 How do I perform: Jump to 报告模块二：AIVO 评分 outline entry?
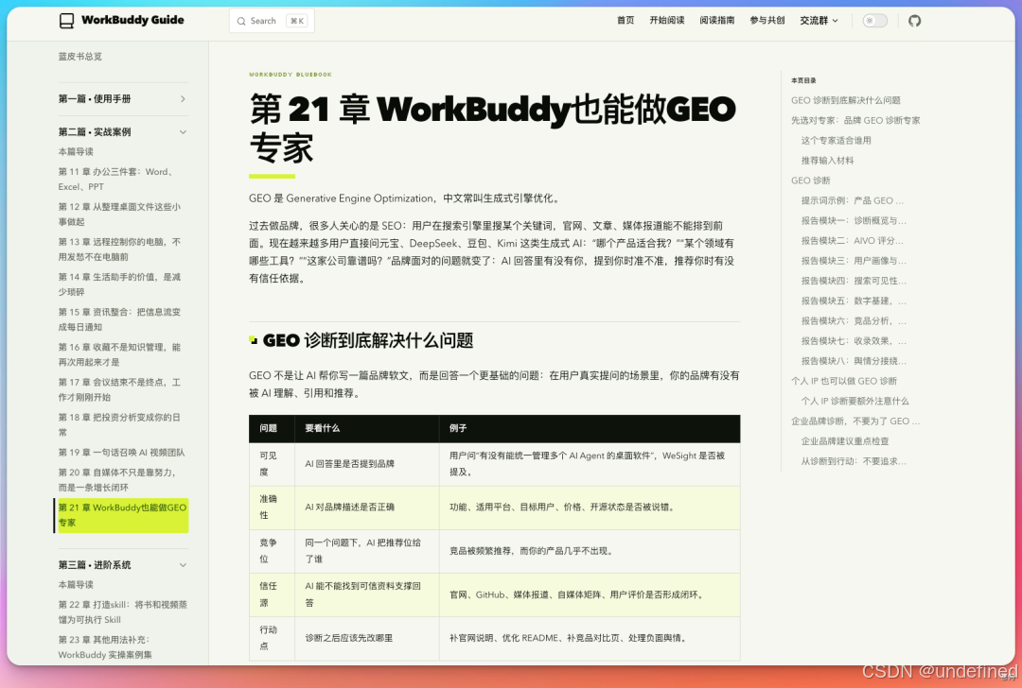852,241
